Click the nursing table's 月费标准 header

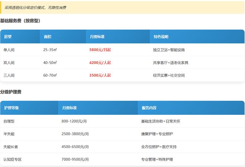click(69, 108)
